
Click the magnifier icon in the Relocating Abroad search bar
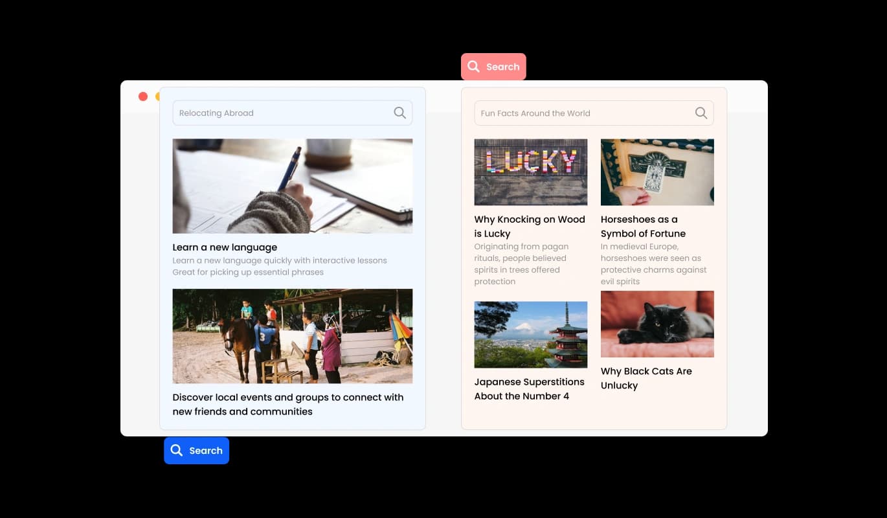399,112
